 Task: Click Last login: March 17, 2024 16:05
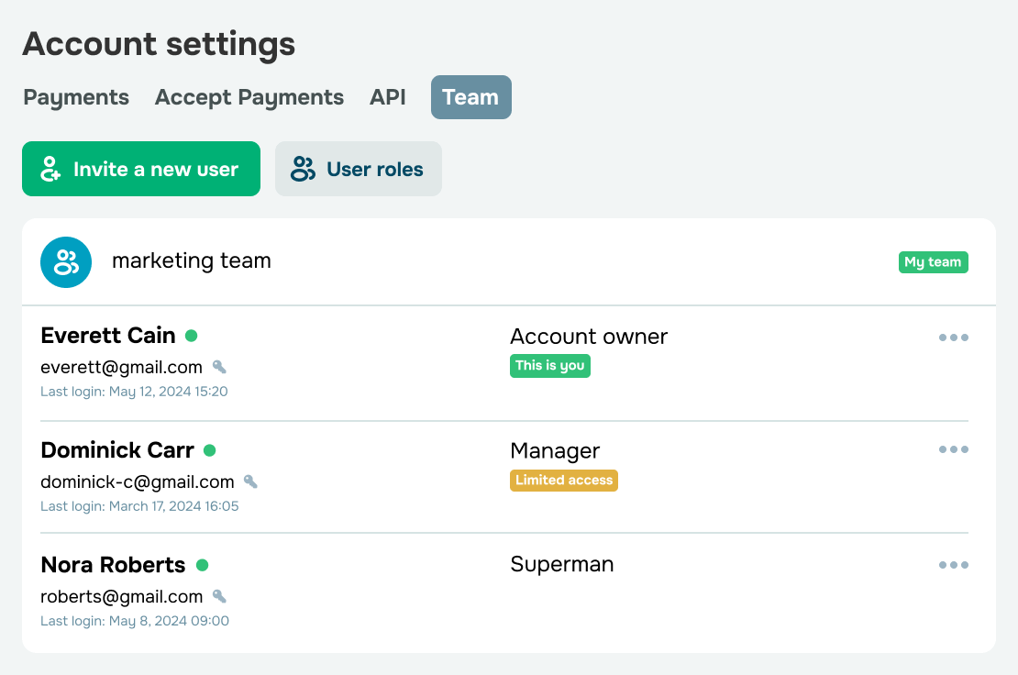click(139, 506)
